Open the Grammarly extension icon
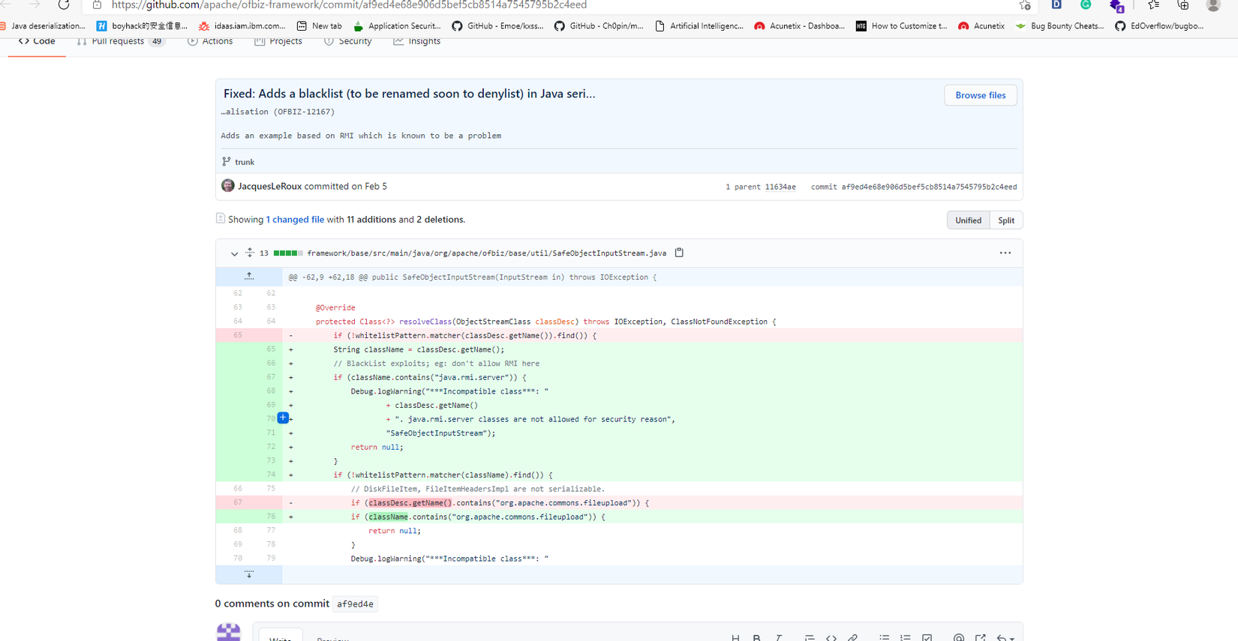The image size is (1238, 641). tap(1086, 4)
